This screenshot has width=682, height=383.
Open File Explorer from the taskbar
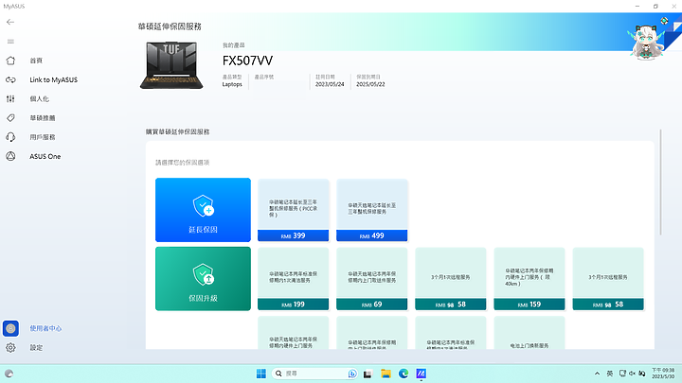(x=386, y=374)
